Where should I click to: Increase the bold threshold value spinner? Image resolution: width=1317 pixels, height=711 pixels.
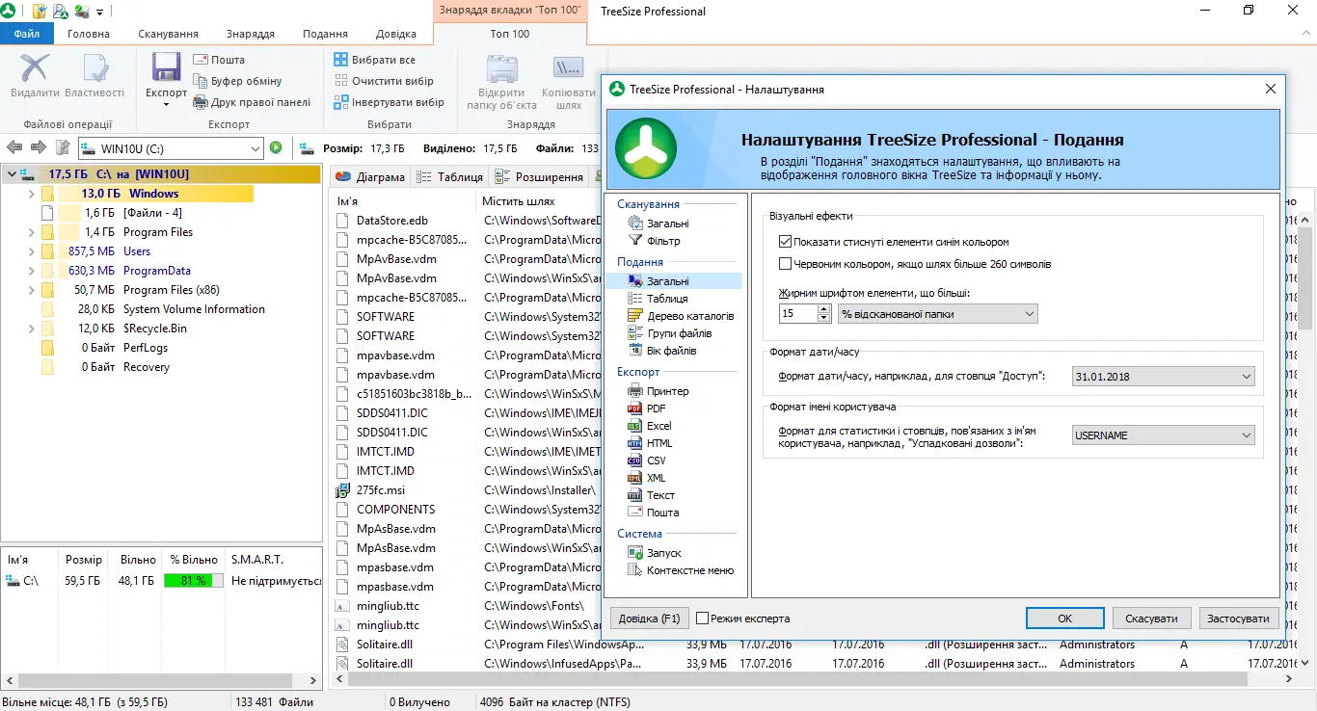(x=823, y=309)
